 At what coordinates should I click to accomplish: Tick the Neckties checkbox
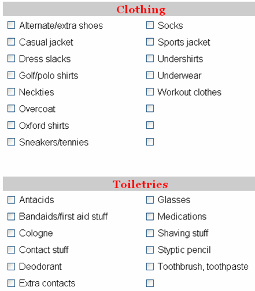point(11,92)
